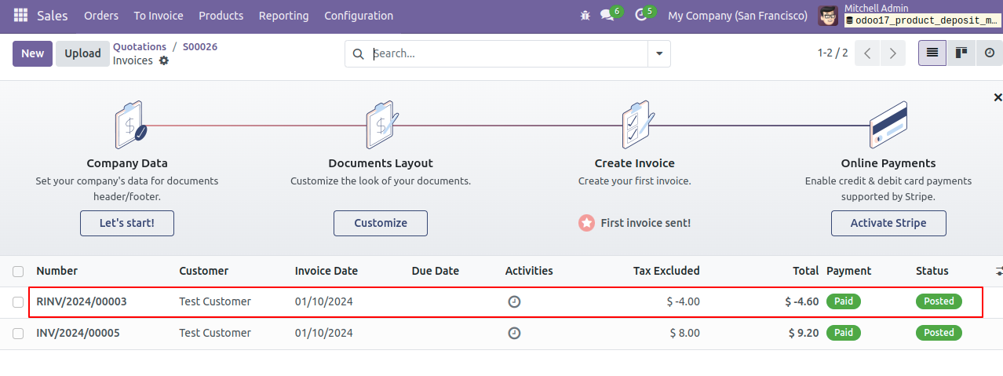Toggle the select-all header checkbox

point(18,272)
